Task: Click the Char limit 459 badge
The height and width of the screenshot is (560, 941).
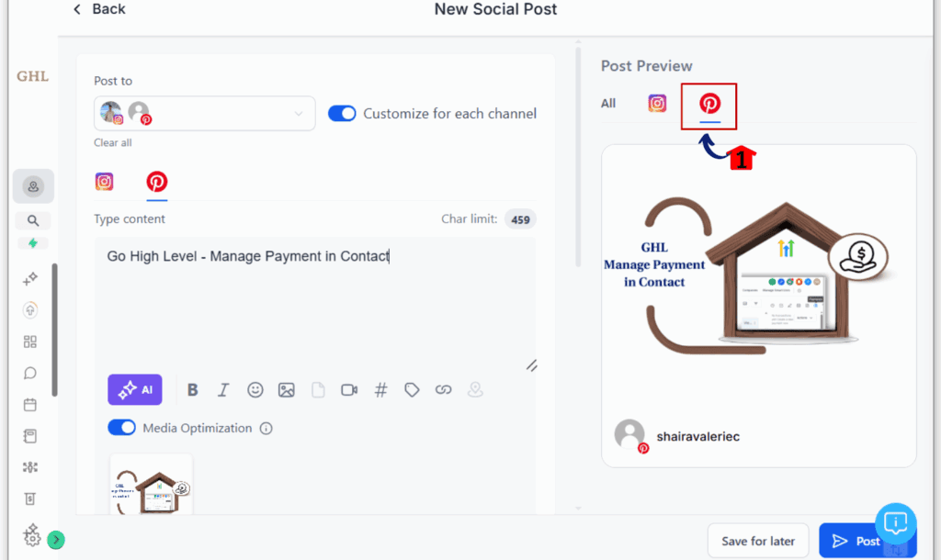Action: tap(520, 219)
